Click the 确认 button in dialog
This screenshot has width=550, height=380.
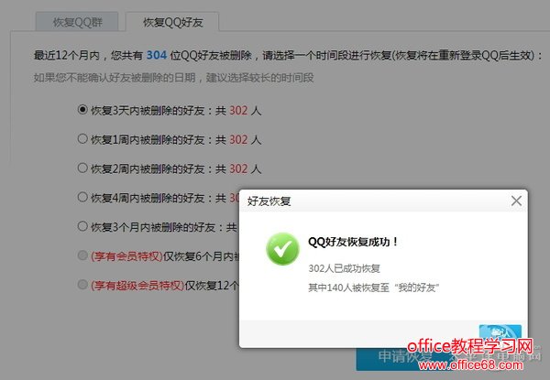pos(500,332)
